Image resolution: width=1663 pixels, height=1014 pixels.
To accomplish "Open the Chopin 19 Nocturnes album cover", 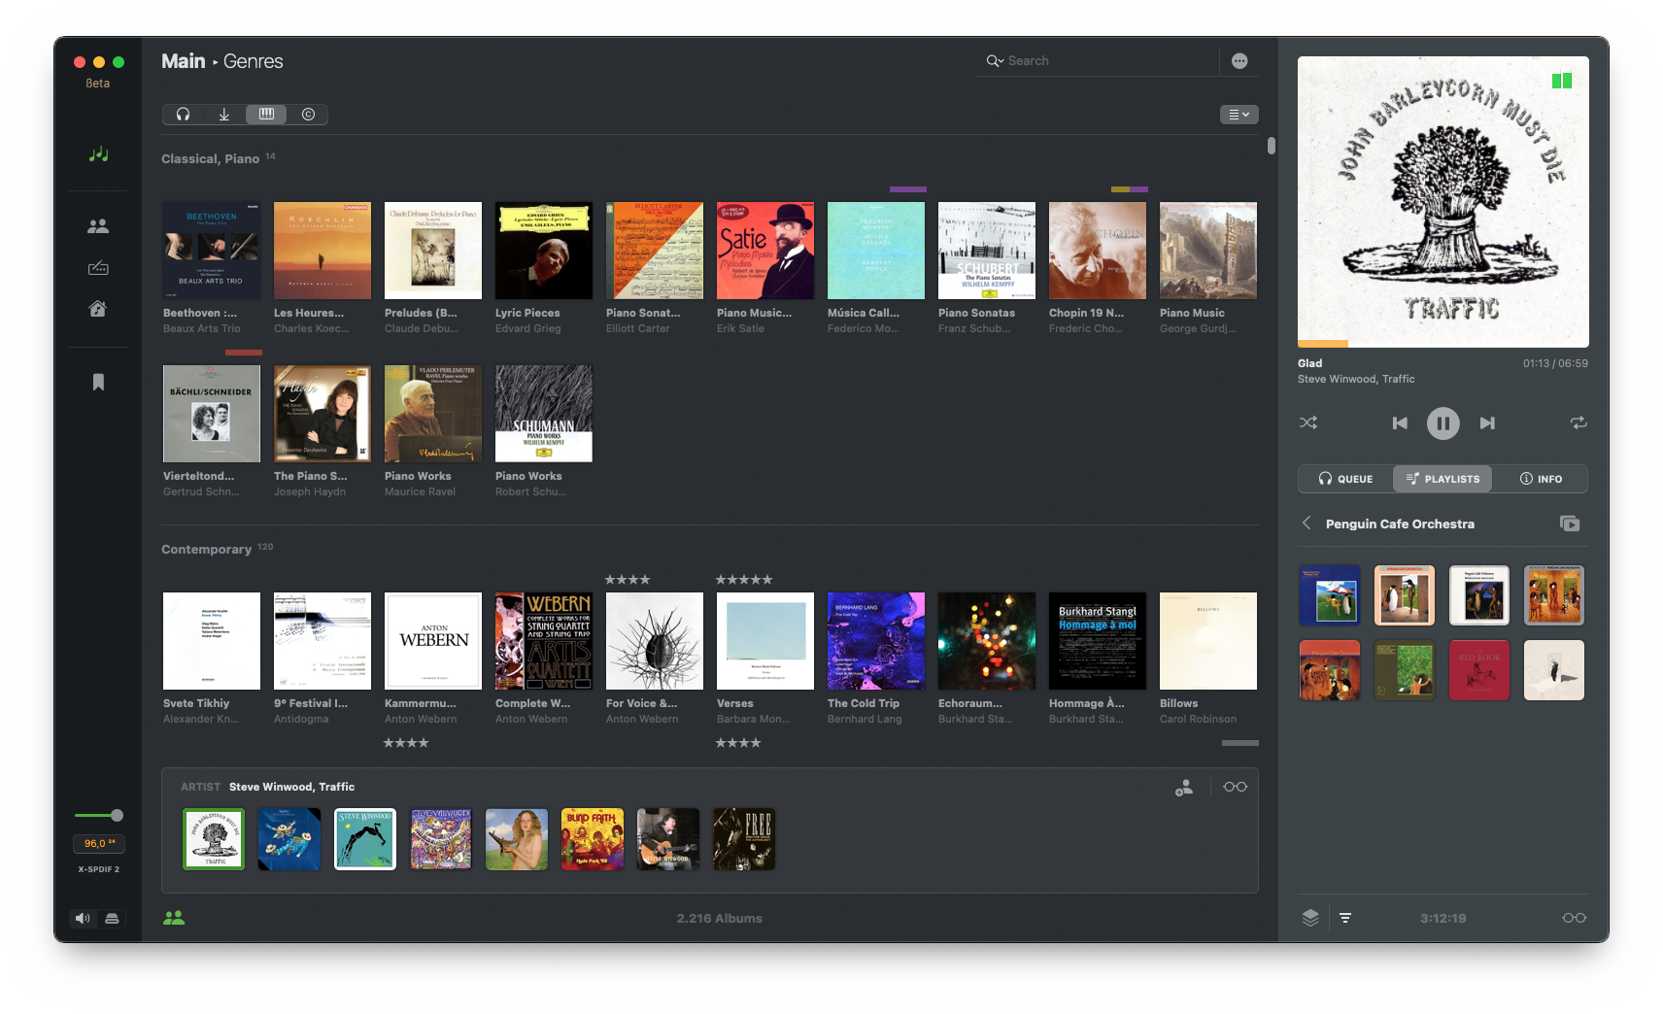I will [x=1098, y=251].
